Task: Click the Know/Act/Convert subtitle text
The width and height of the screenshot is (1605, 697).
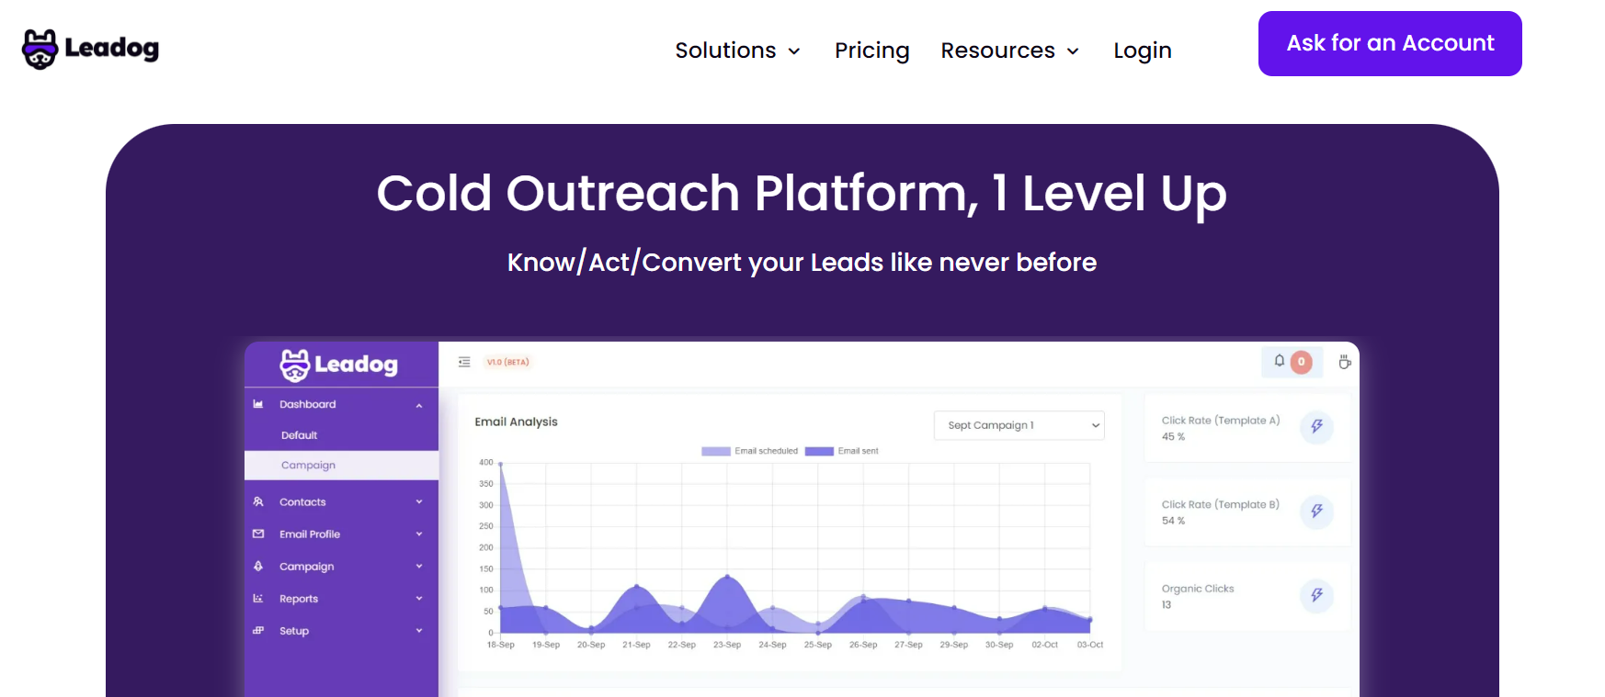Action: pyautogui.click(x=802, y=263)
